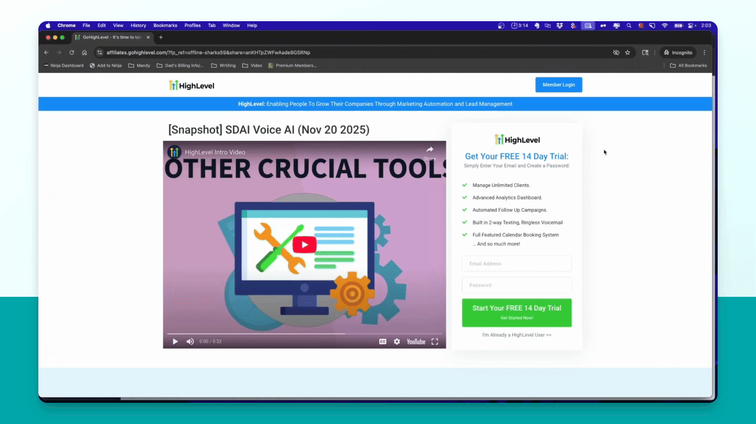View site information icon in address bar
756x424 pixels.
(x=100, y=52)
